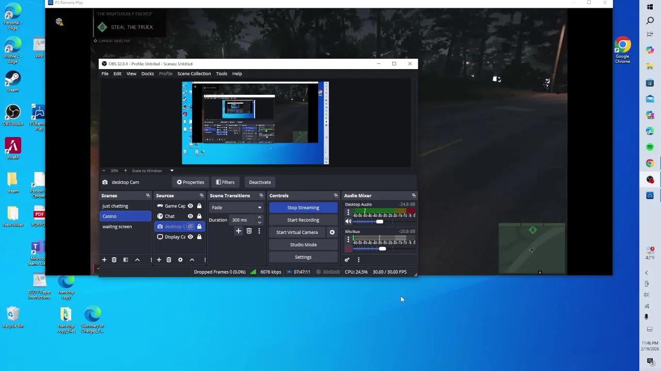The width and height of the screenshot is (661, 371).
Task: Undock the Controls panel
Action: click(336, 196)
